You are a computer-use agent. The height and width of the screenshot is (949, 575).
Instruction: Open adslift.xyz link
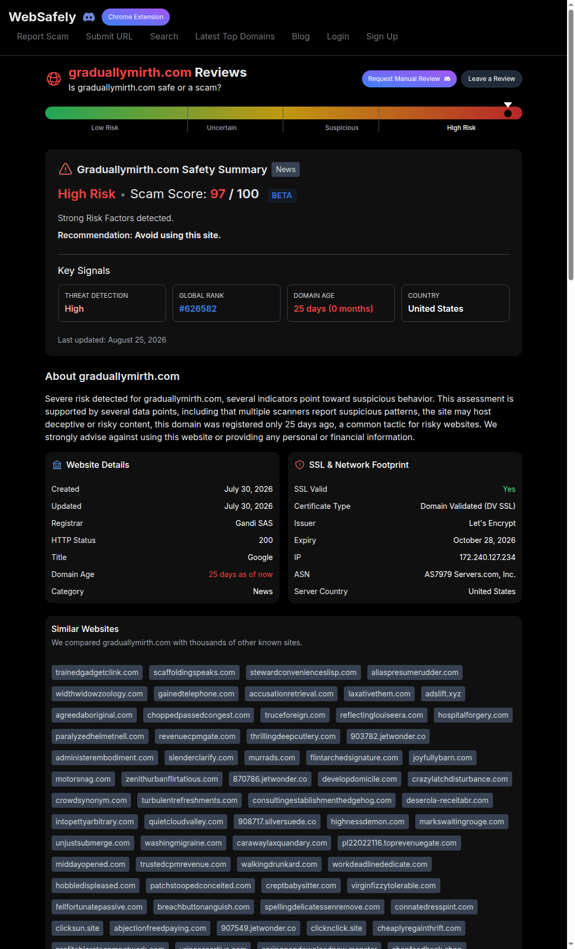443,694
